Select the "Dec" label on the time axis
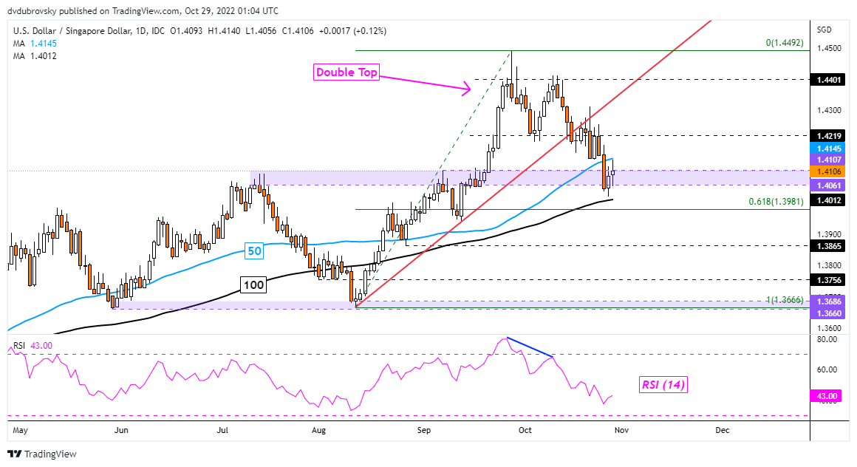 click(x=722, y=429)
